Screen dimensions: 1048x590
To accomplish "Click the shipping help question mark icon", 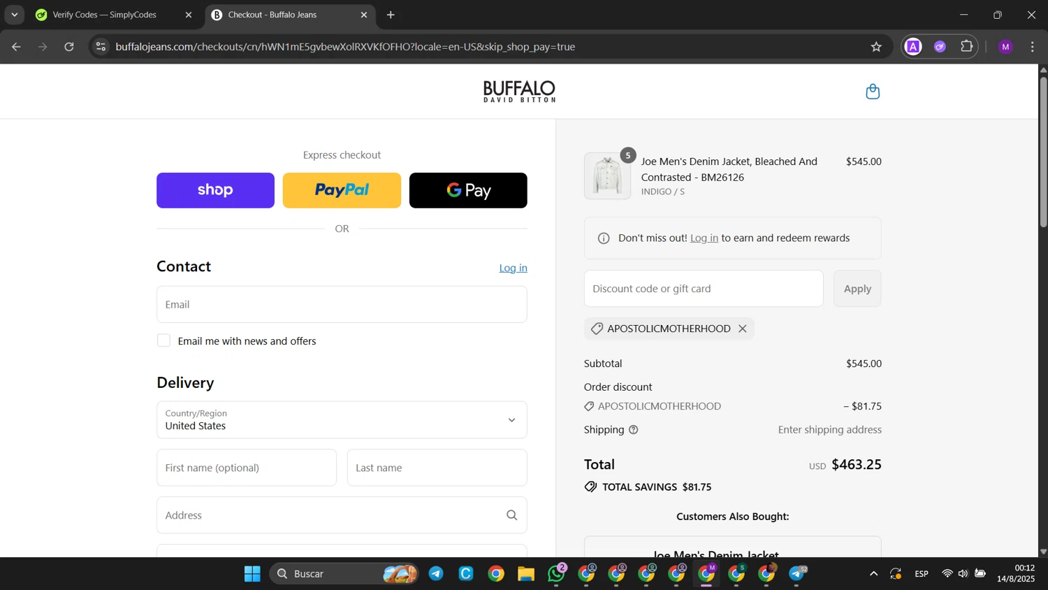I will click(x=634, y=430).
